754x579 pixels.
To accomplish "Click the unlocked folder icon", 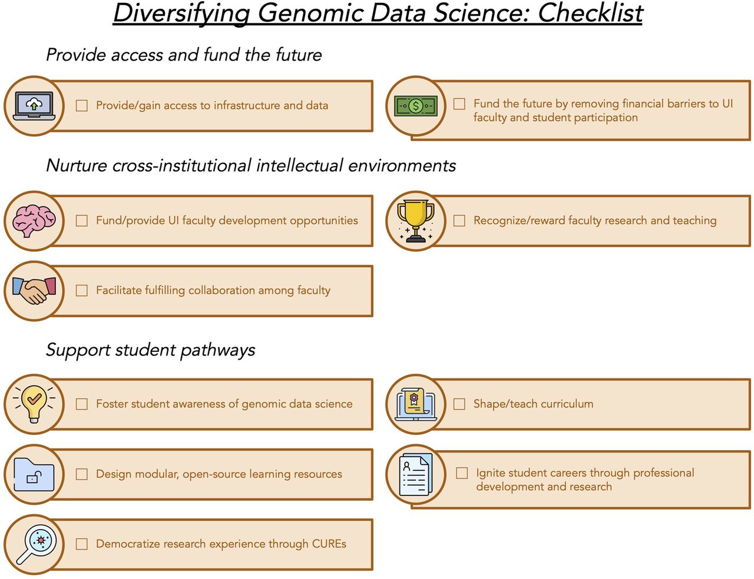I will [x=34, y=474].
